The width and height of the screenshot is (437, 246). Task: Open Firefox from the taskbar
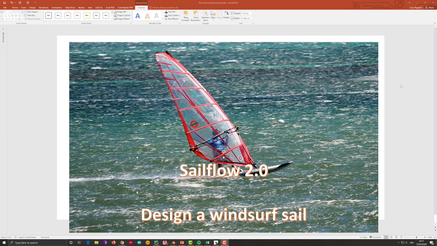click(113, 243)
